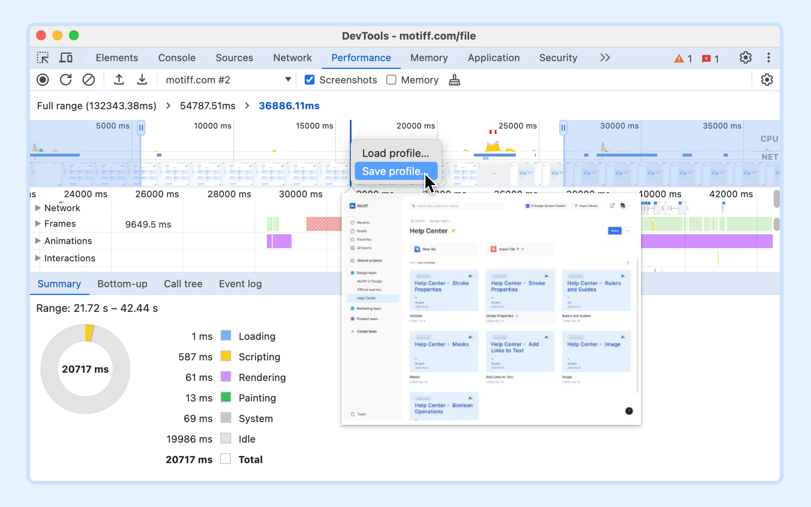811x507 pixels.
Task: Uncheck the Screenshots checkbox
Action: (x=309, y=80)
